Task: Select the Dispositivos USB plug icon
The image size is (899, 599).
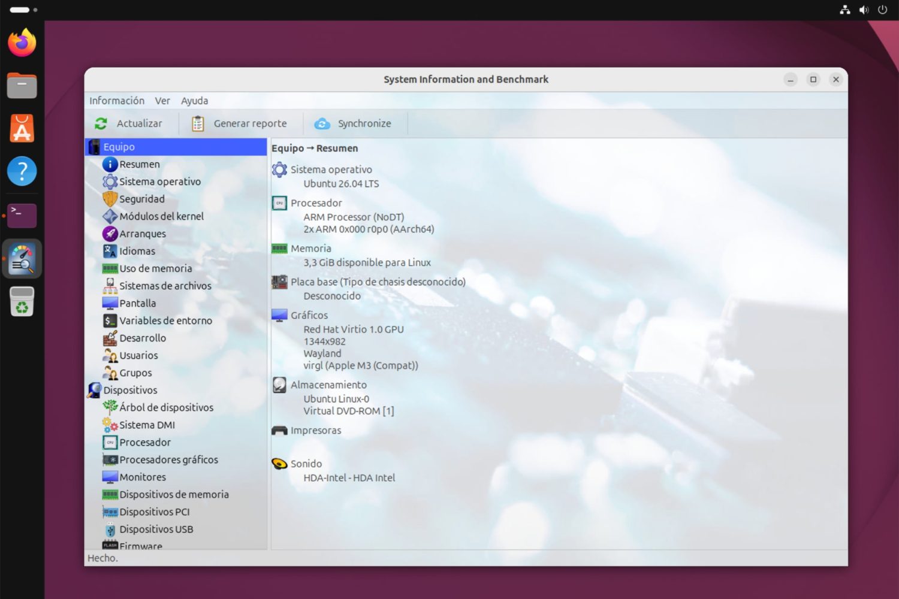Action: tap(110, 529)
